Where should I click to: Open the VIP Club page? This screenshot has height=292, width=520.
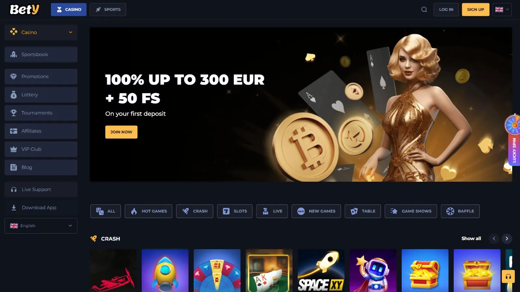click(41, 149)
